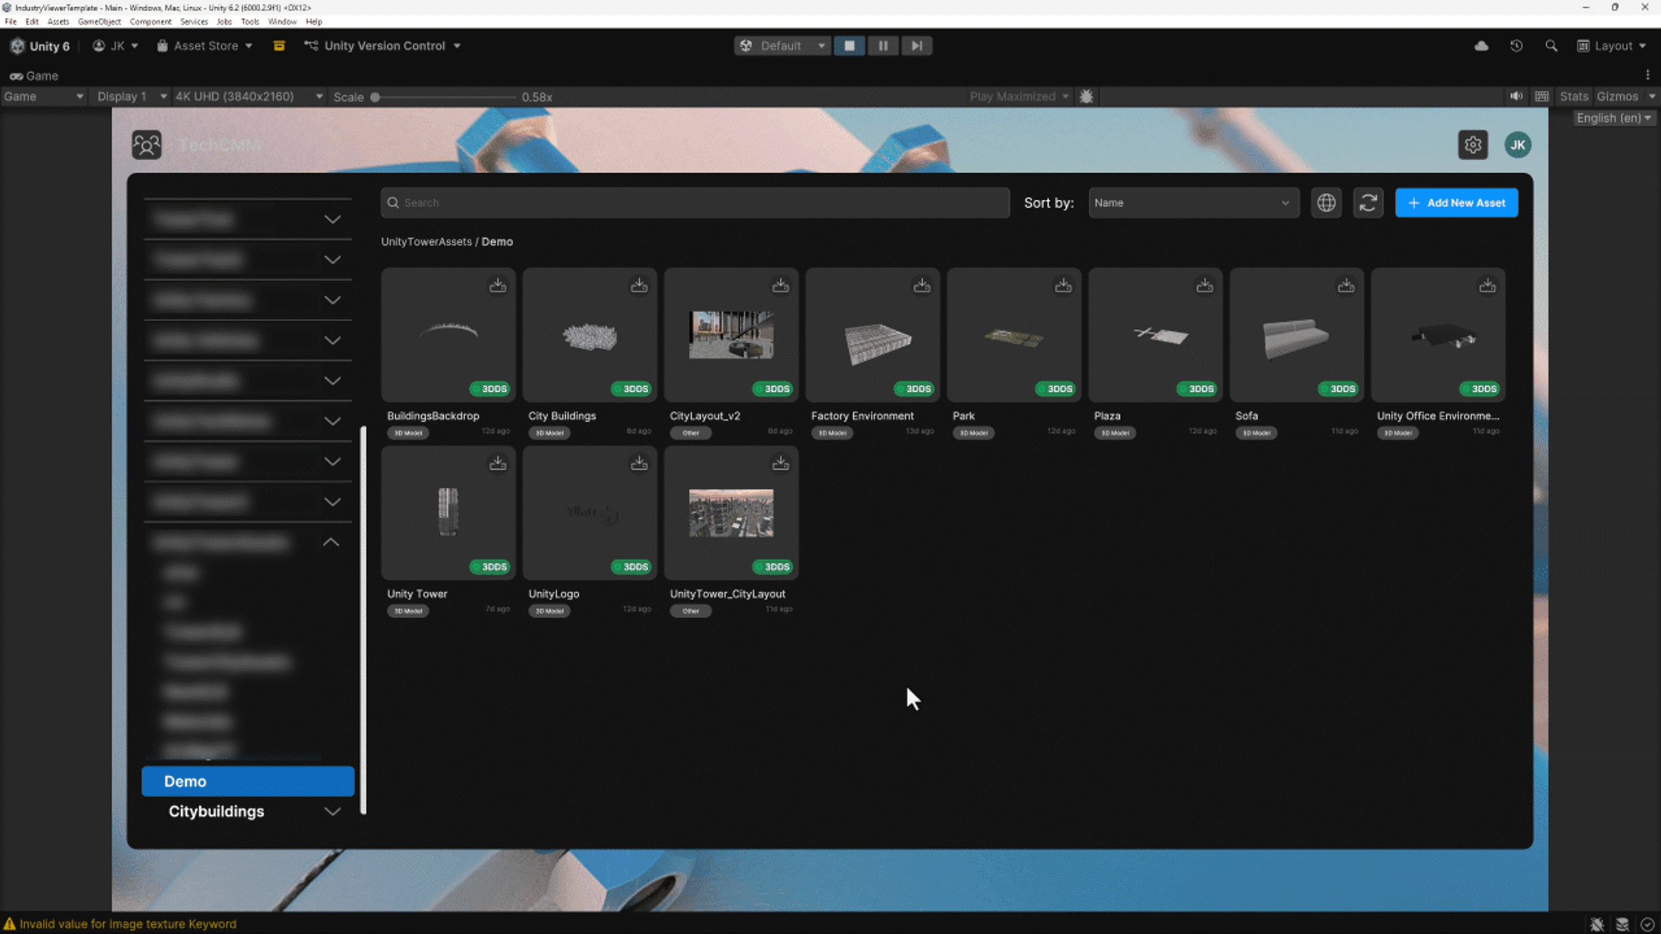
Task: Step one frame forward
Action: pos(917,46)
